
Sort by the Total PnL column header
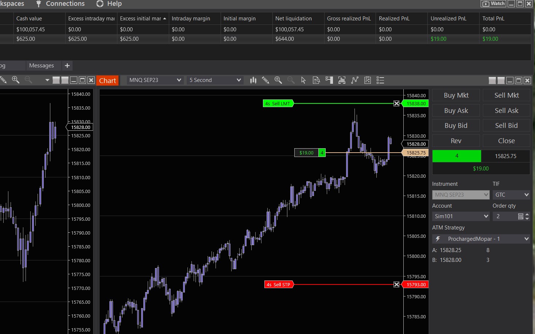click(505, 19)
